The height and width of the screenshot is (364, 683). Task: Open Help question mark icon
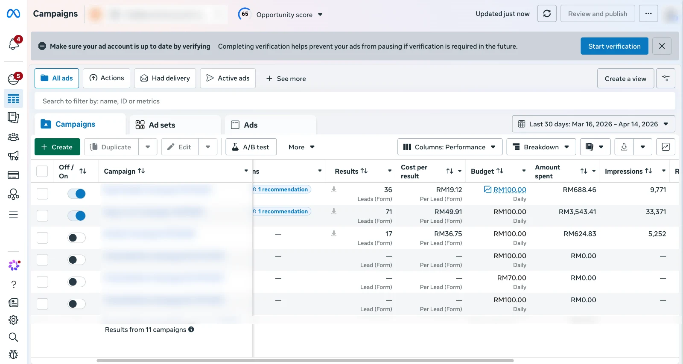point(14,285)
